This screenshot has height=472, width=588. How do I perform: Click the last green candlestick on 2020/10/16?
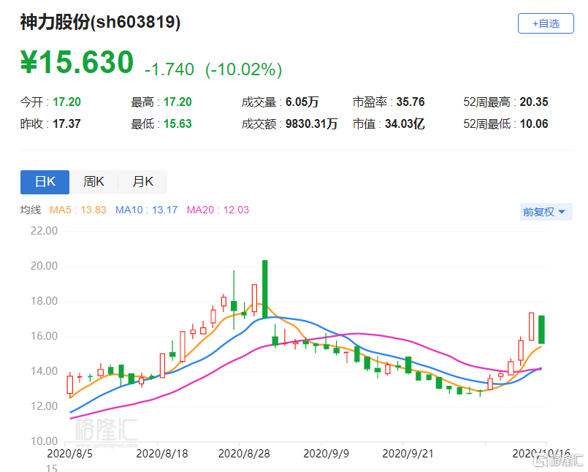click(x=542, y=329)
